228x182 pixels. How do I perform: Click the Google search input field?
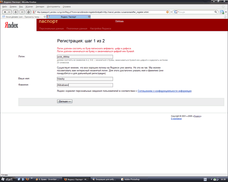[196, 12]
